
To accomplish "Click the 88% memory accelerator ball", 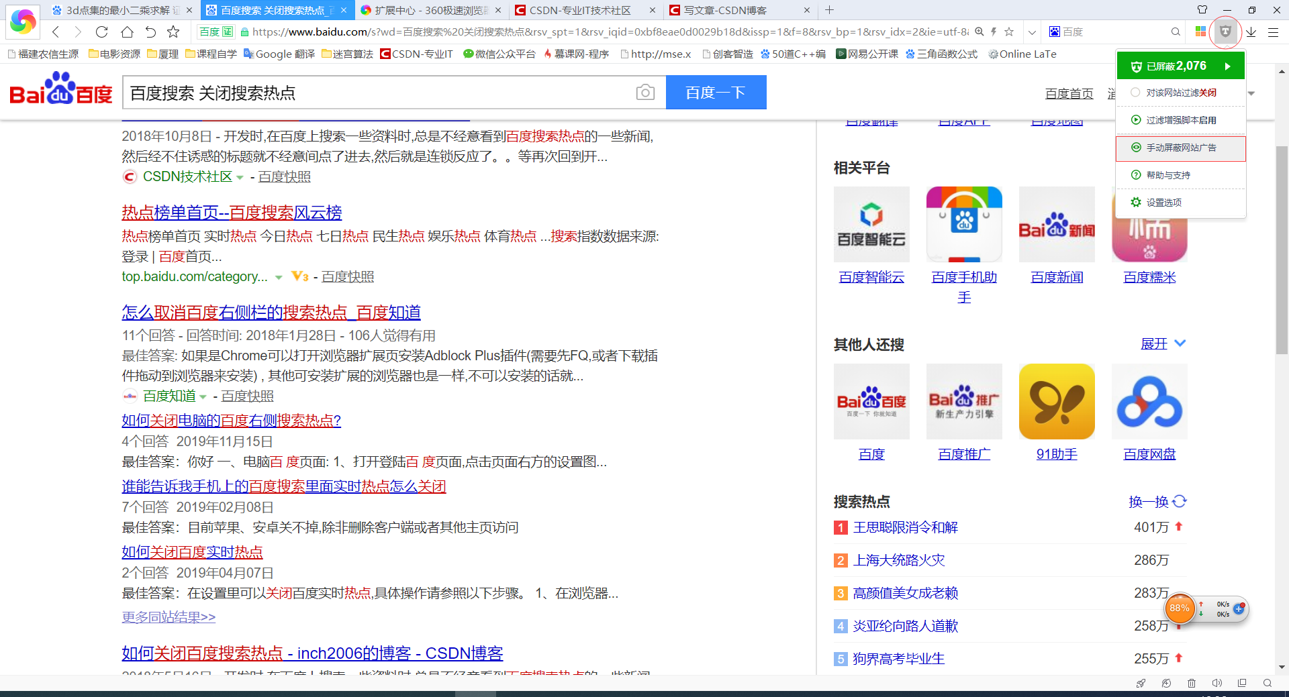I will point(1180,608).
